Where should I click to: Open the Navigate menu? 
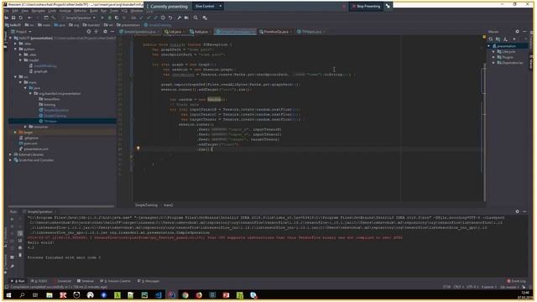(38, 11)
